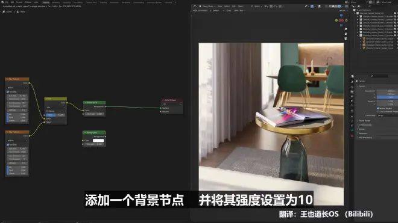Click the blue Z axis gizmo dot

tap(341, 16)
